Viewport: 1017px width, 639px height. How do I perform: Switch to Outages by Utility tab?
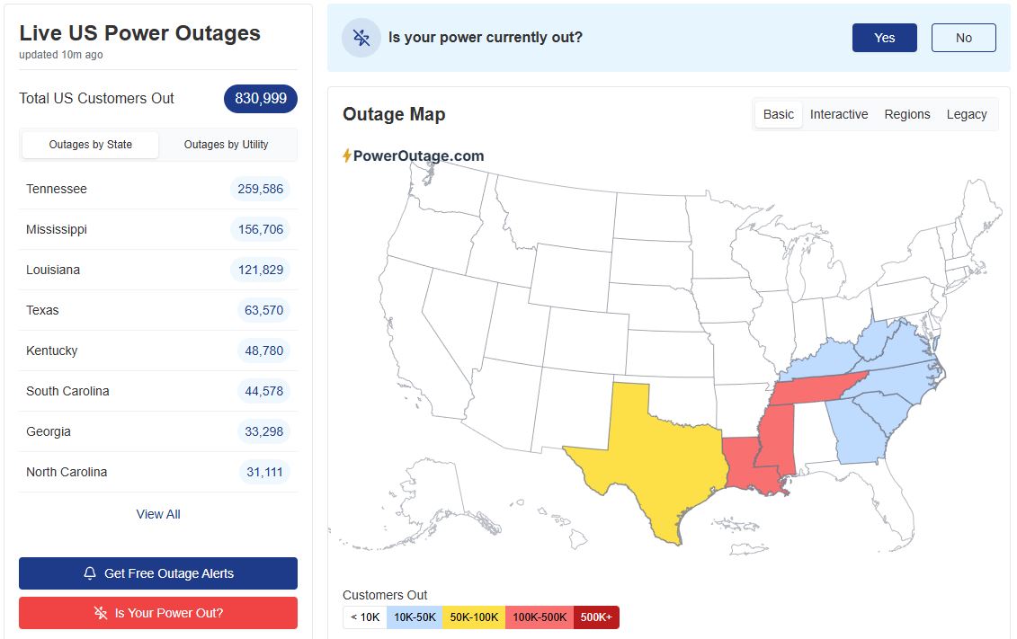tap(226, 145)
